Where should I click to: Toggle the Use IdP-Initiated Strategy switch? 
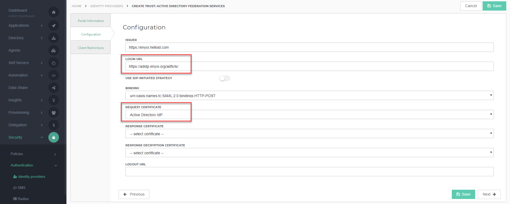tap(225, 78)
